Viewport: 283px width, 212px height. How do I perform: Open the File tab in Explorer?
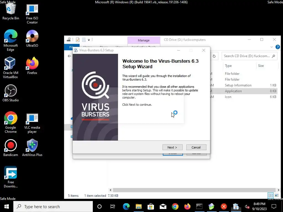pos(72,47)
